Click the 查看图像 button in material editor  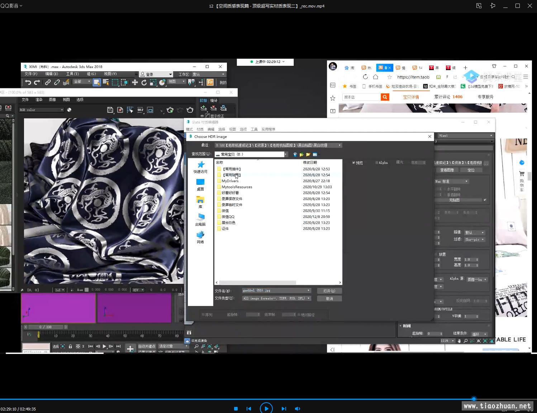[x=447, y=170]
